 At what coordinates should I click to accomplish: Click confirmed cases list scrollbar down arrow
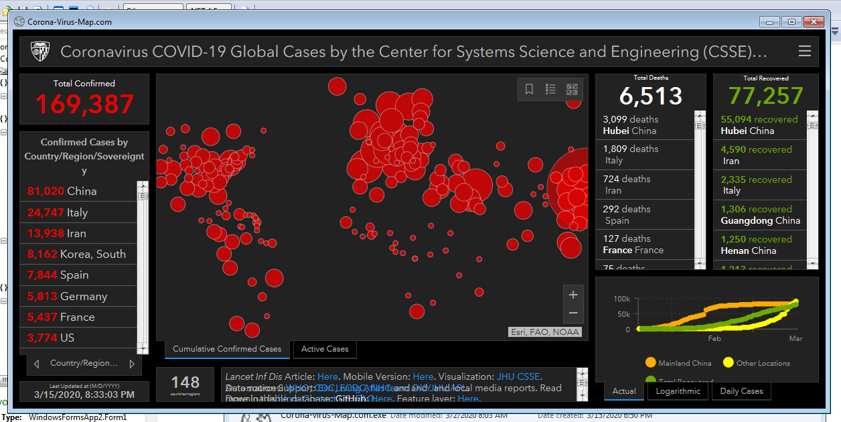[x=143, y=349]
